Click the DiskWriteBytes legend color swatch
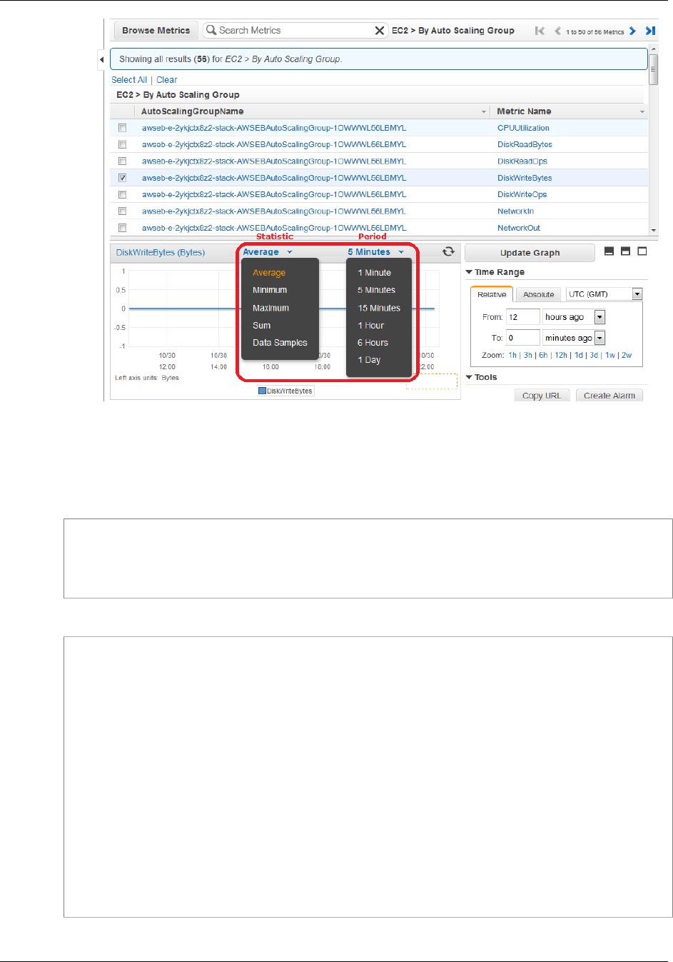The height and width of the screenshot is (962, 673). tap(262, 391)
